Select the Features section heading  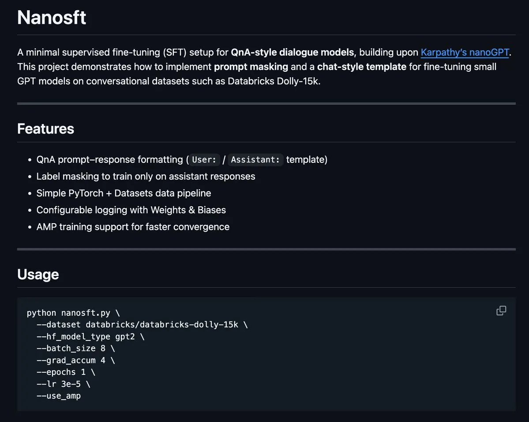pyautogui.click(x=45, y=128)
